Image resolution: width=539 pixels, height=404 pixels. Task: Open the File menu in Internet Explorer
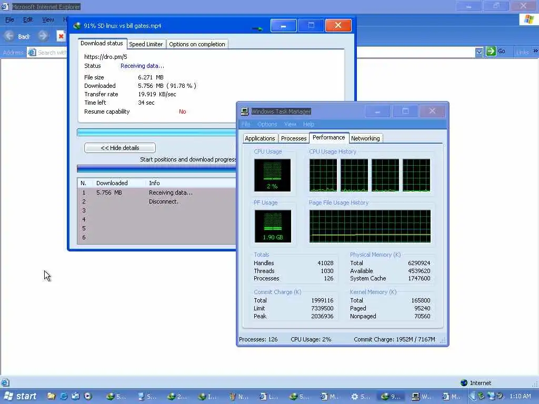coord(9,19)
